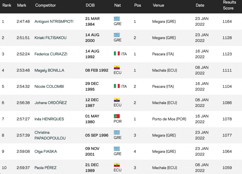Click the Italian flag beside Nicole COLOMBI
This screenshot has width=242, height=174.
coord(117,86)
